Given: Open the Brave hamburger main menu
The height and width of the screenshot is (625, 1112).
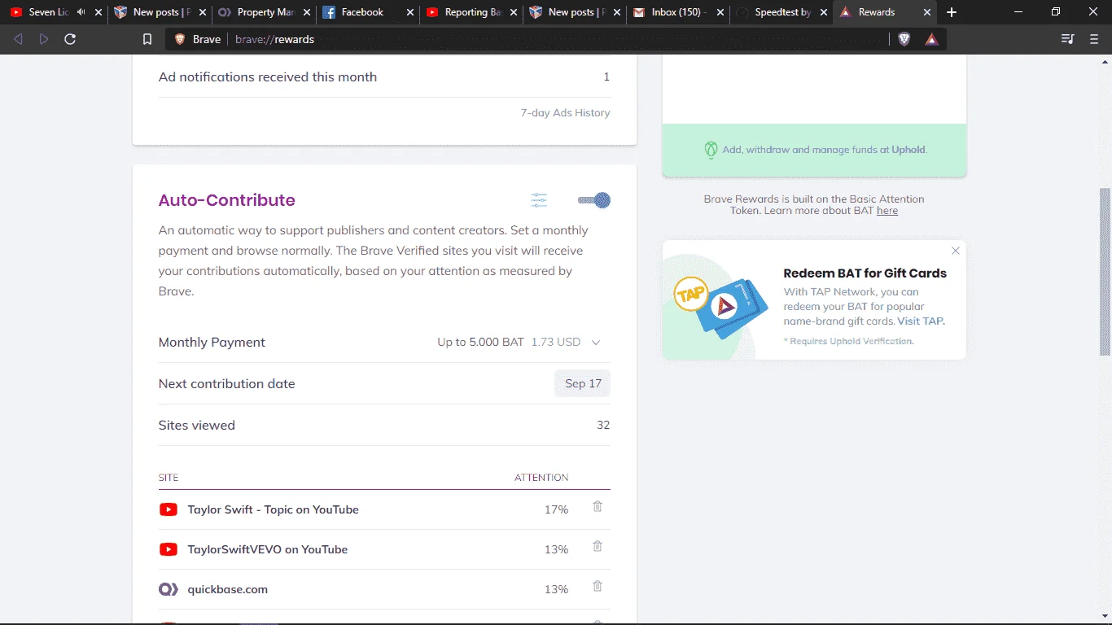Looking at the screenshot, I should point(1094,39).
